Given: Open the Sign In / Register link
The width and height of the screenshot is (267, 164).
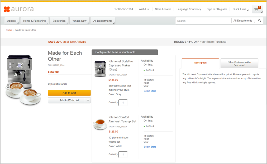Looking at the screenshot, I should [x=217, y=9].
